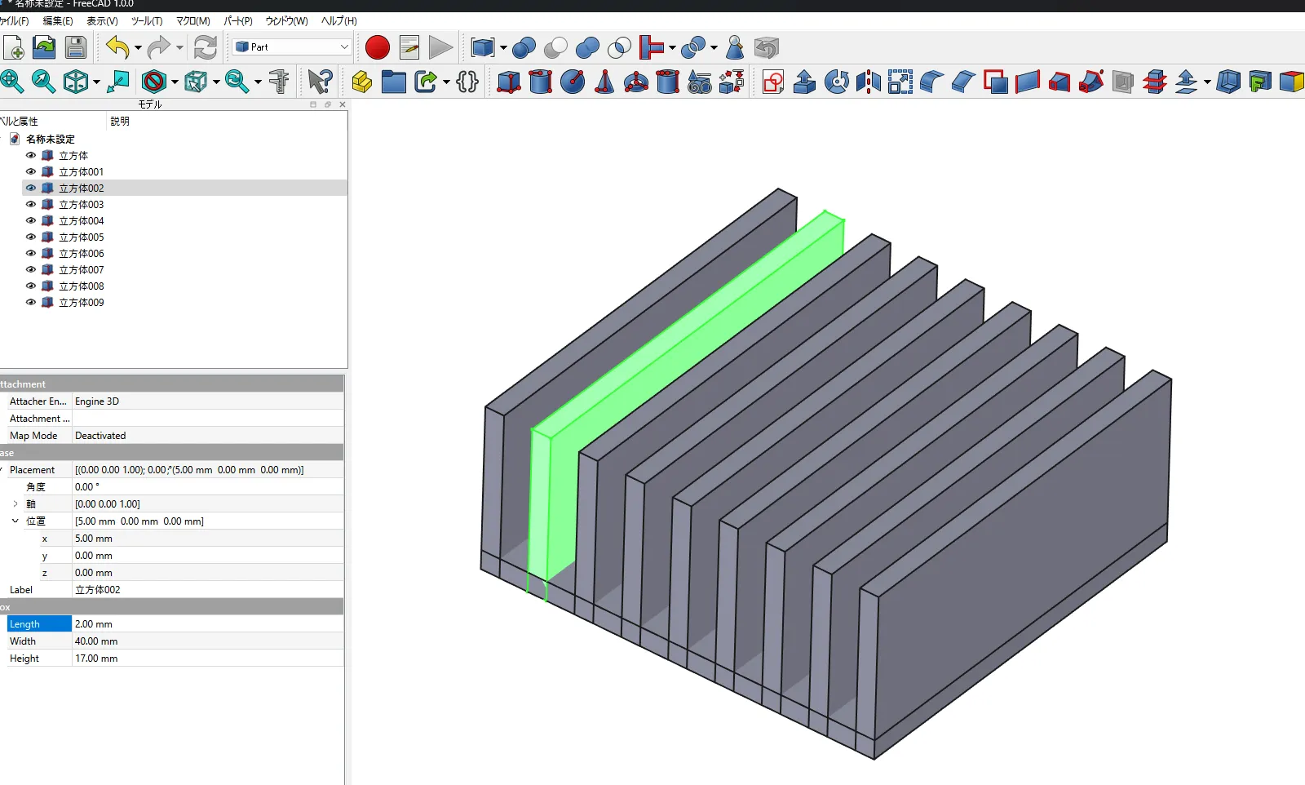Click the Save floppy disk icon

click(76, 47)
